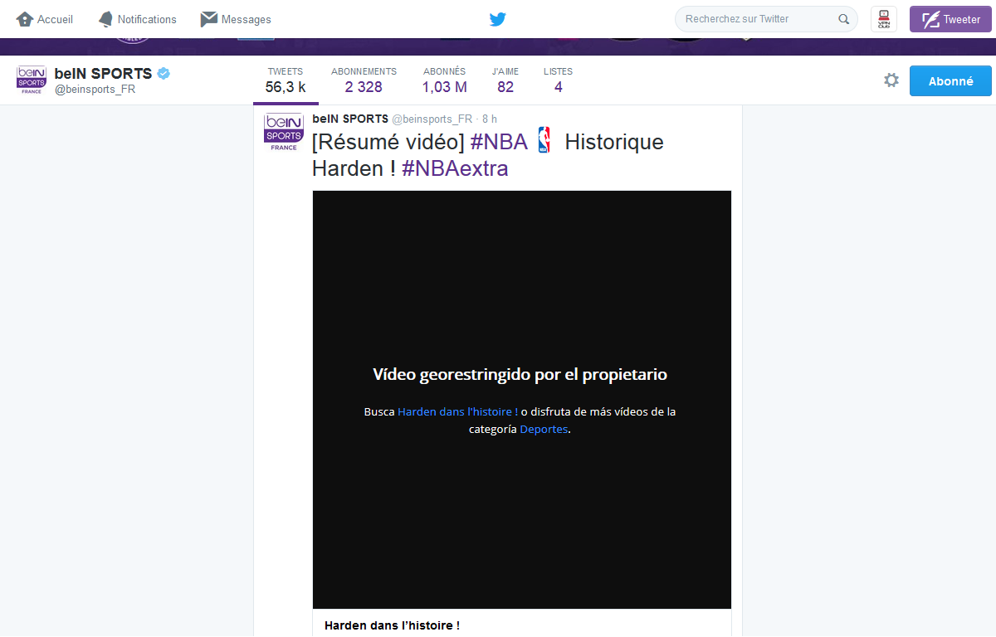Click the card title Harden dans l'histoire !
The width and height of the screenshot is (996, 637).
tap(392, 625)
